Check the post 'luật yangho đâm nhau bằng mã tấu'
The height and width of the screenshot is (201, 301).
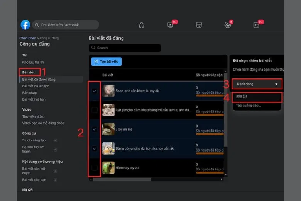click(95, 110)
